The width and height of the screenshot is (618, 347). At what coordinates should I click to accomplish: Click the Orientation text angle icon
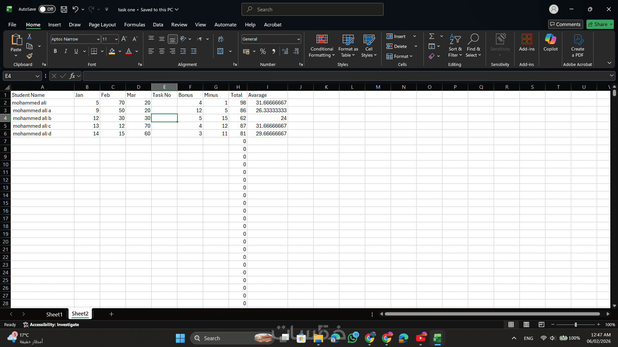(183, 39)
